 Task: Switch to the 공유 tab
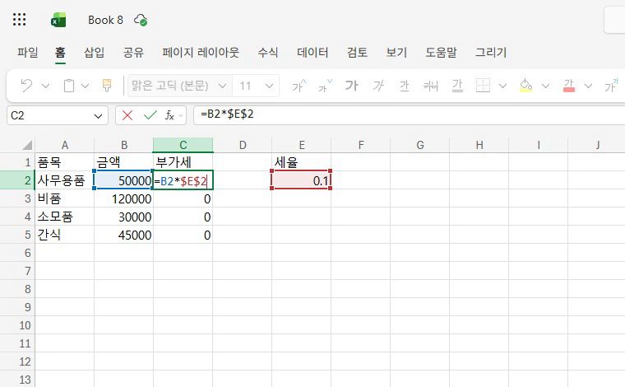[x=133, y=52]
